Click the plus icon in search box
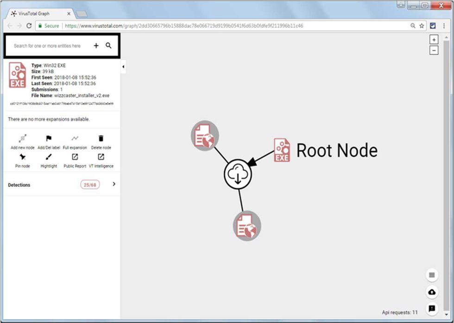The image size is (454, 323). pos(96,45)
